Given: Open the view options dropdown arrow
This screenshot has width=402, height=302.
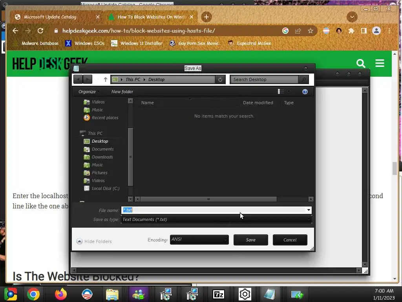Looking at the screenshot, I should point(289,92).
